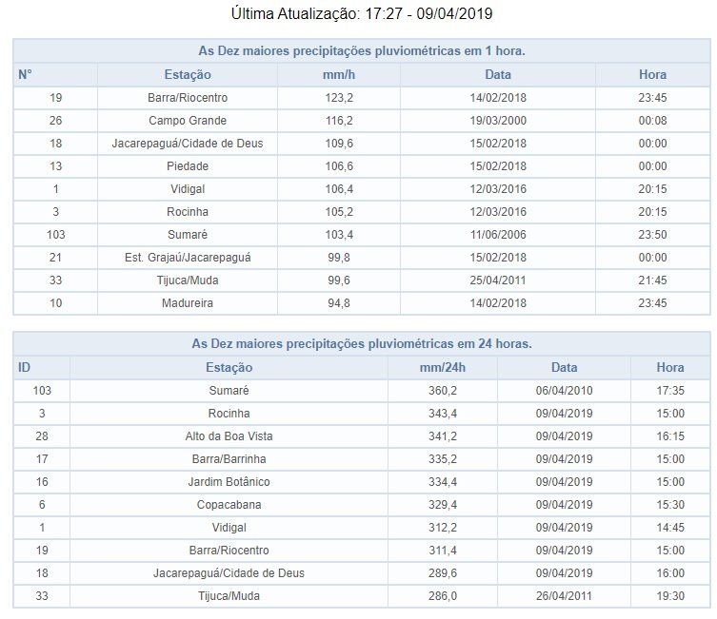Click the time '23:50'
Screen dimensions: 717x619
click(x=652, y=235)
